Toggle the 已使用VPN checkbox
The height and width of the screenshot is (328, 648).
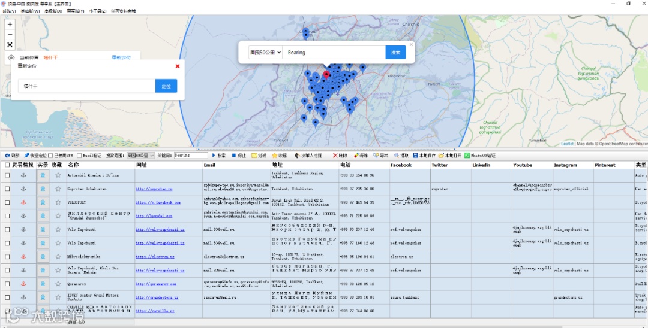click(x=50, y=156)
